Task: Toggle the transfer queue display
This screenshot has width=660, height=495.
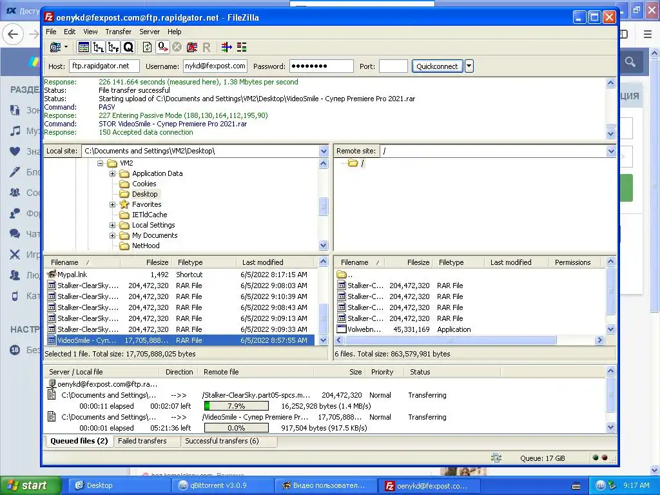Action: point(128,47)
